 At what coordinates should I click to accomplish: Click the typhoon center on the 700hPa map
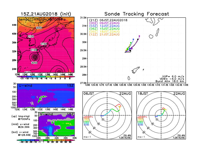[x=35, y=57]
